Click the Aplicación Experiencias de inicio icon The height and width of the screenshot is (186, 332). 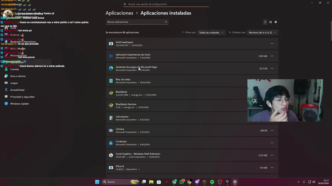(x=111, y=56)
